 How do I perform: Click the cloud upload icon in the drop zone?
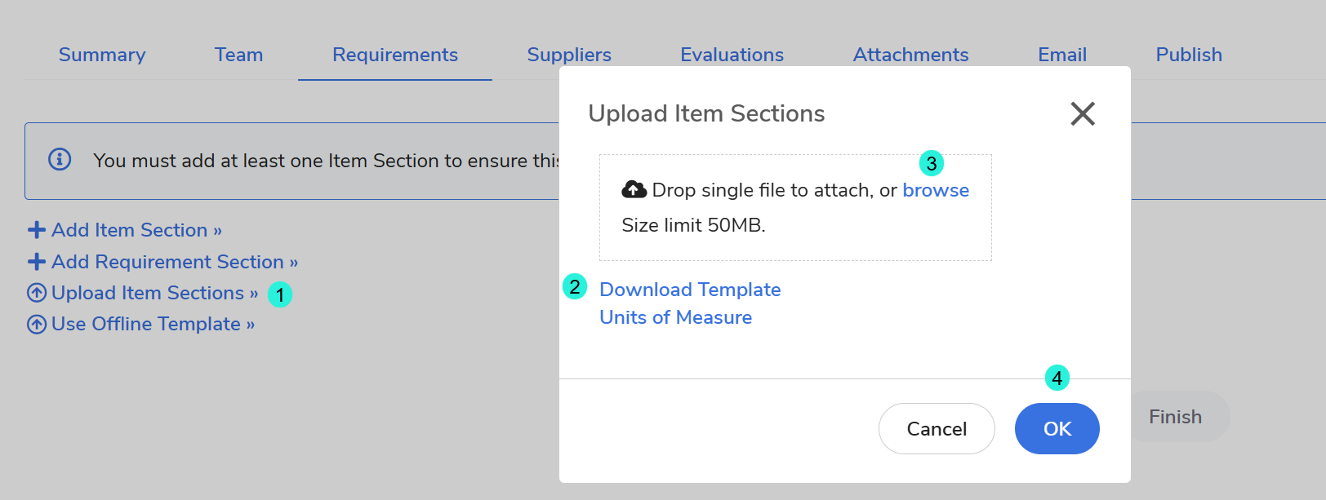click(x=634, y=190)
